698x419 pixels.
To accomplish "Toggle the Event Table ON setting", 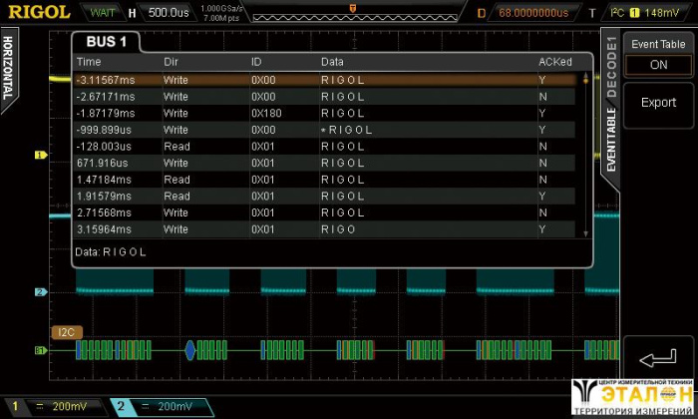I will 657,64.
